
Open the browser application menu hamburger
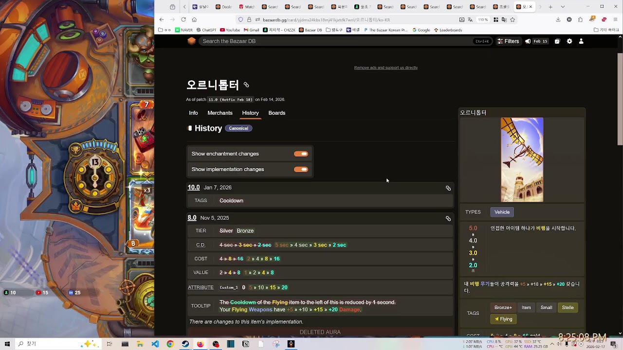point(616,19)
